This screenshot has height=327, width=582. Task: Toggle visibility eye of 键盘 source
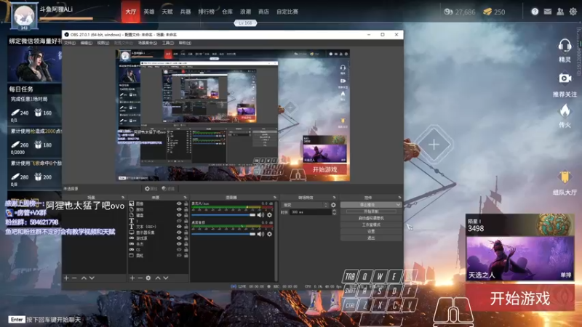pos(179,215)
